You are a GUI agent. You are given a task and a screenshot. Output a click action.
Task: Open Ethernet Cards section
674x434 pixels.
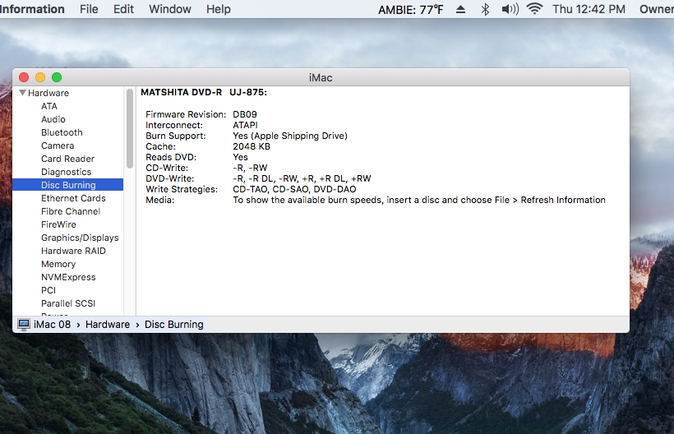[x=73, y=198]
